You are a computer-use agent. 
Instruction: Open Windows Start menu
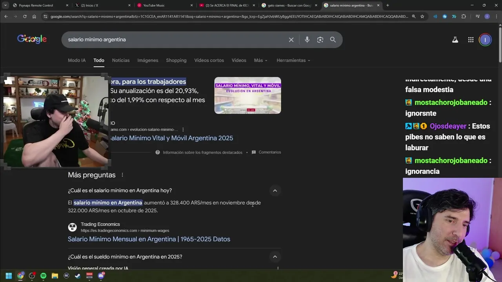(9, 276)
